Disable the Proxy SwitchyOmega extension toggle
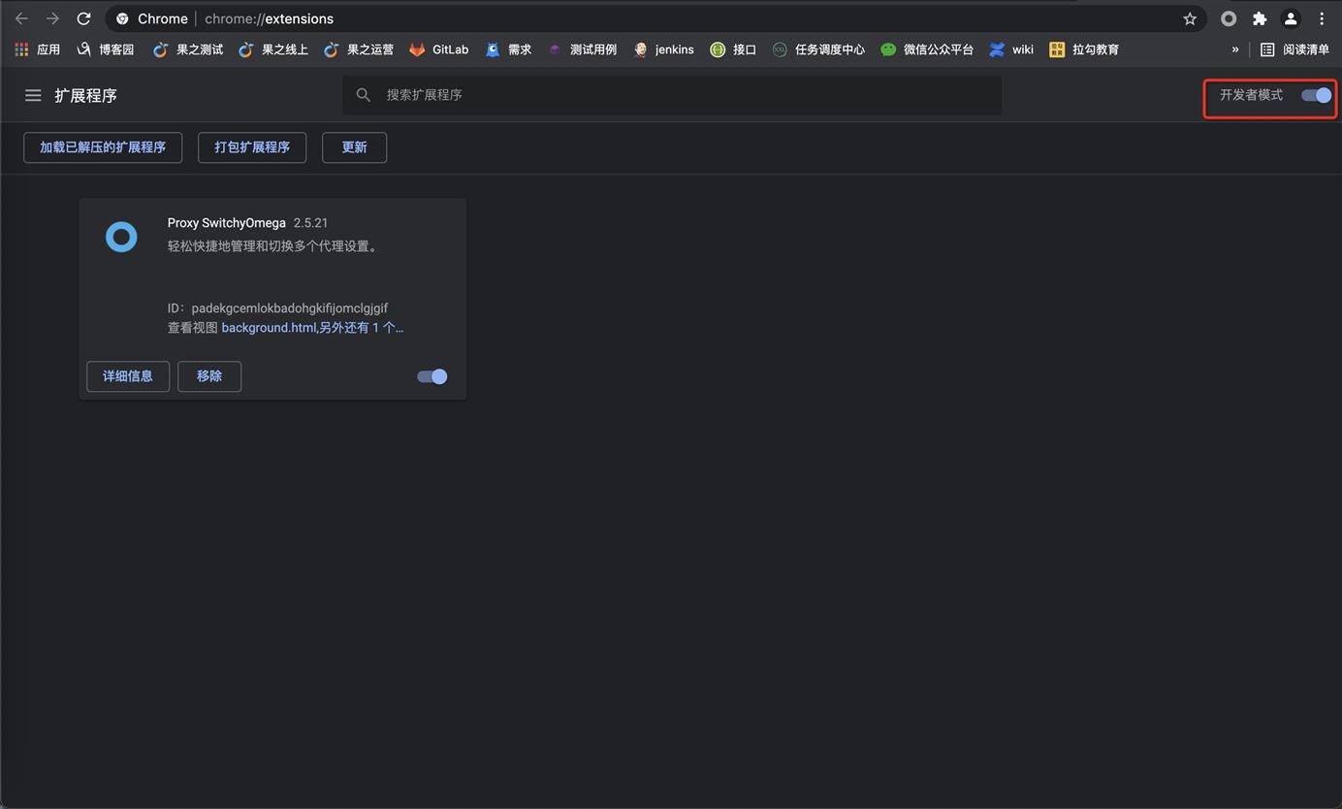This screenshot has height=809, width=1342. pyautogui.click(x=432, y=376)
